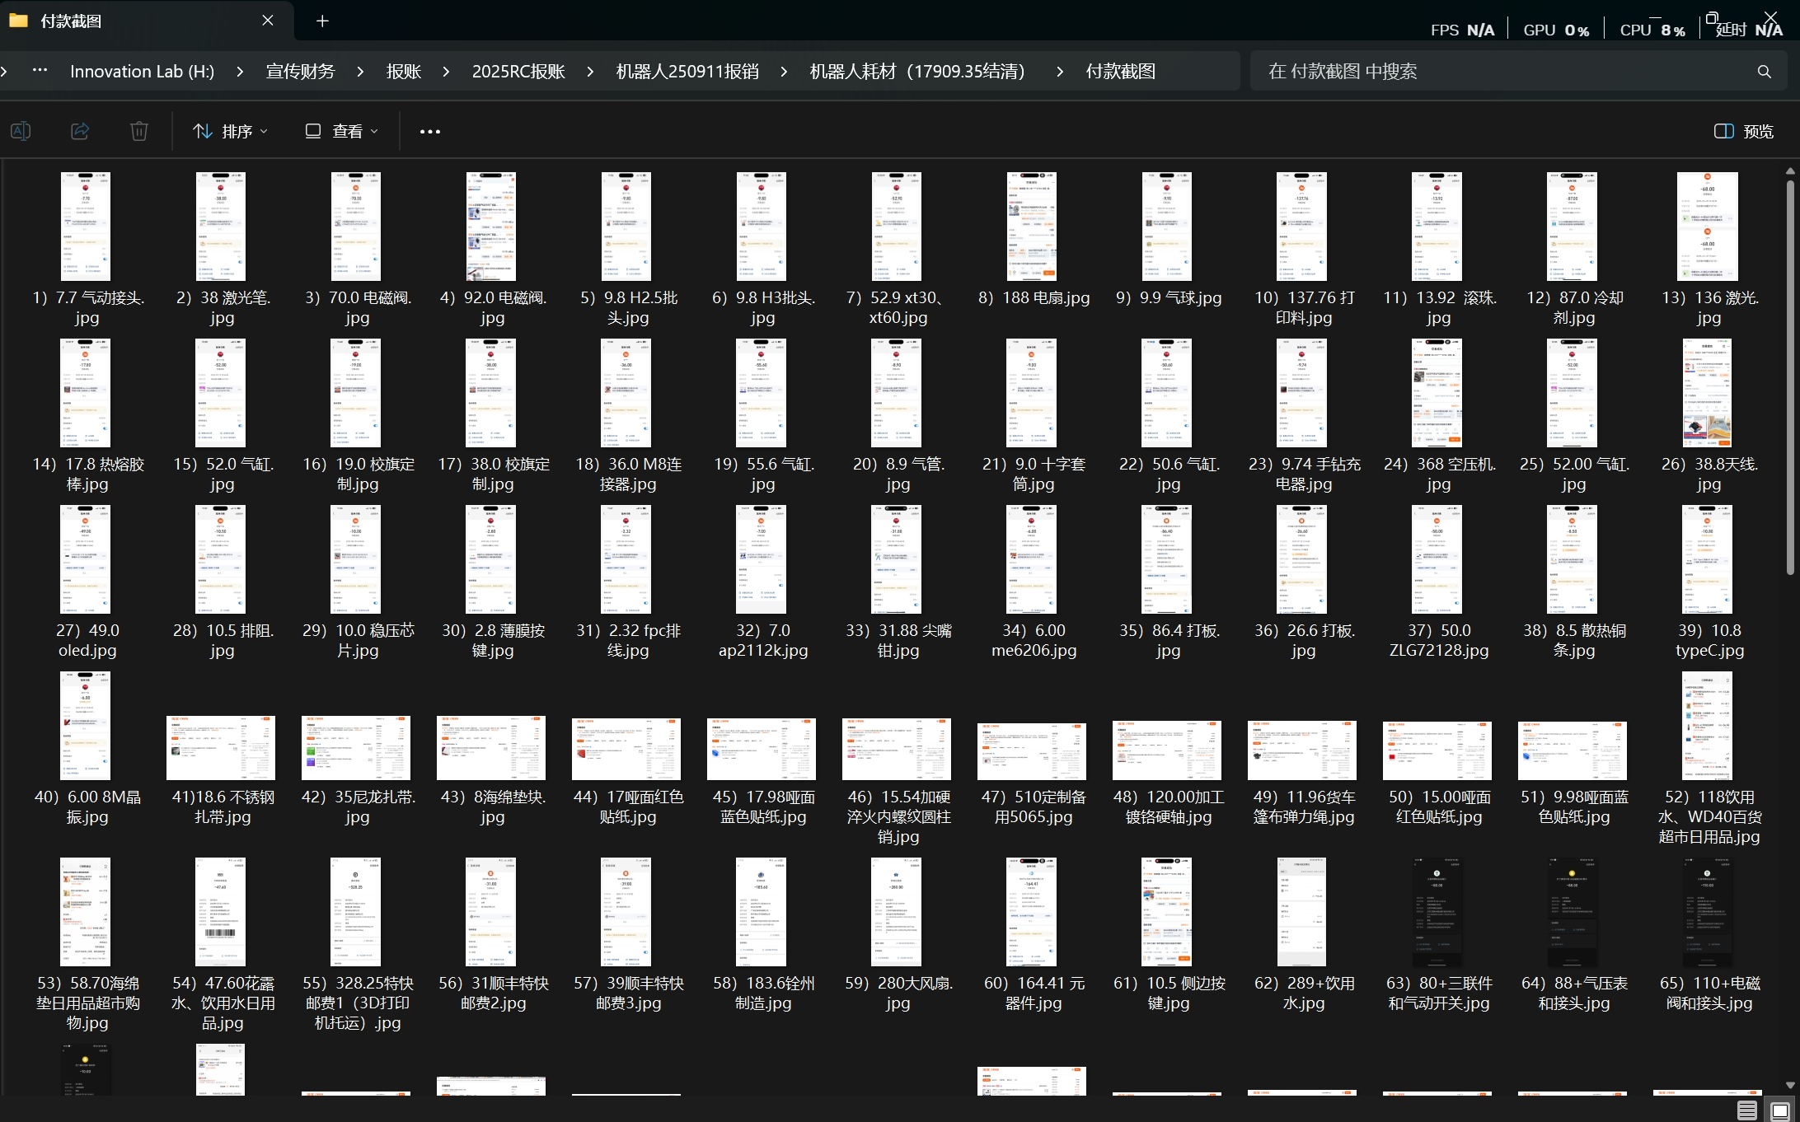Select thumbnail 24) 368 空压机.jpg
The height and width of the screenshot is (1122, 1800).
(x=1437, y=394)
